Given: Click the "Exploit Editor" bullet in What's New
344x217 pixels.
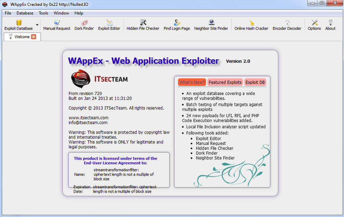Looking at the screenshot, I should tap(208, 138).
